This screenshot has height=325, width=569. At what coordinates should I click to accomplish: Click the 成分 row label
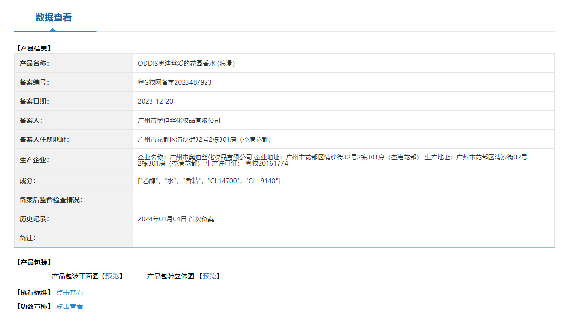(x=28, y=181)
